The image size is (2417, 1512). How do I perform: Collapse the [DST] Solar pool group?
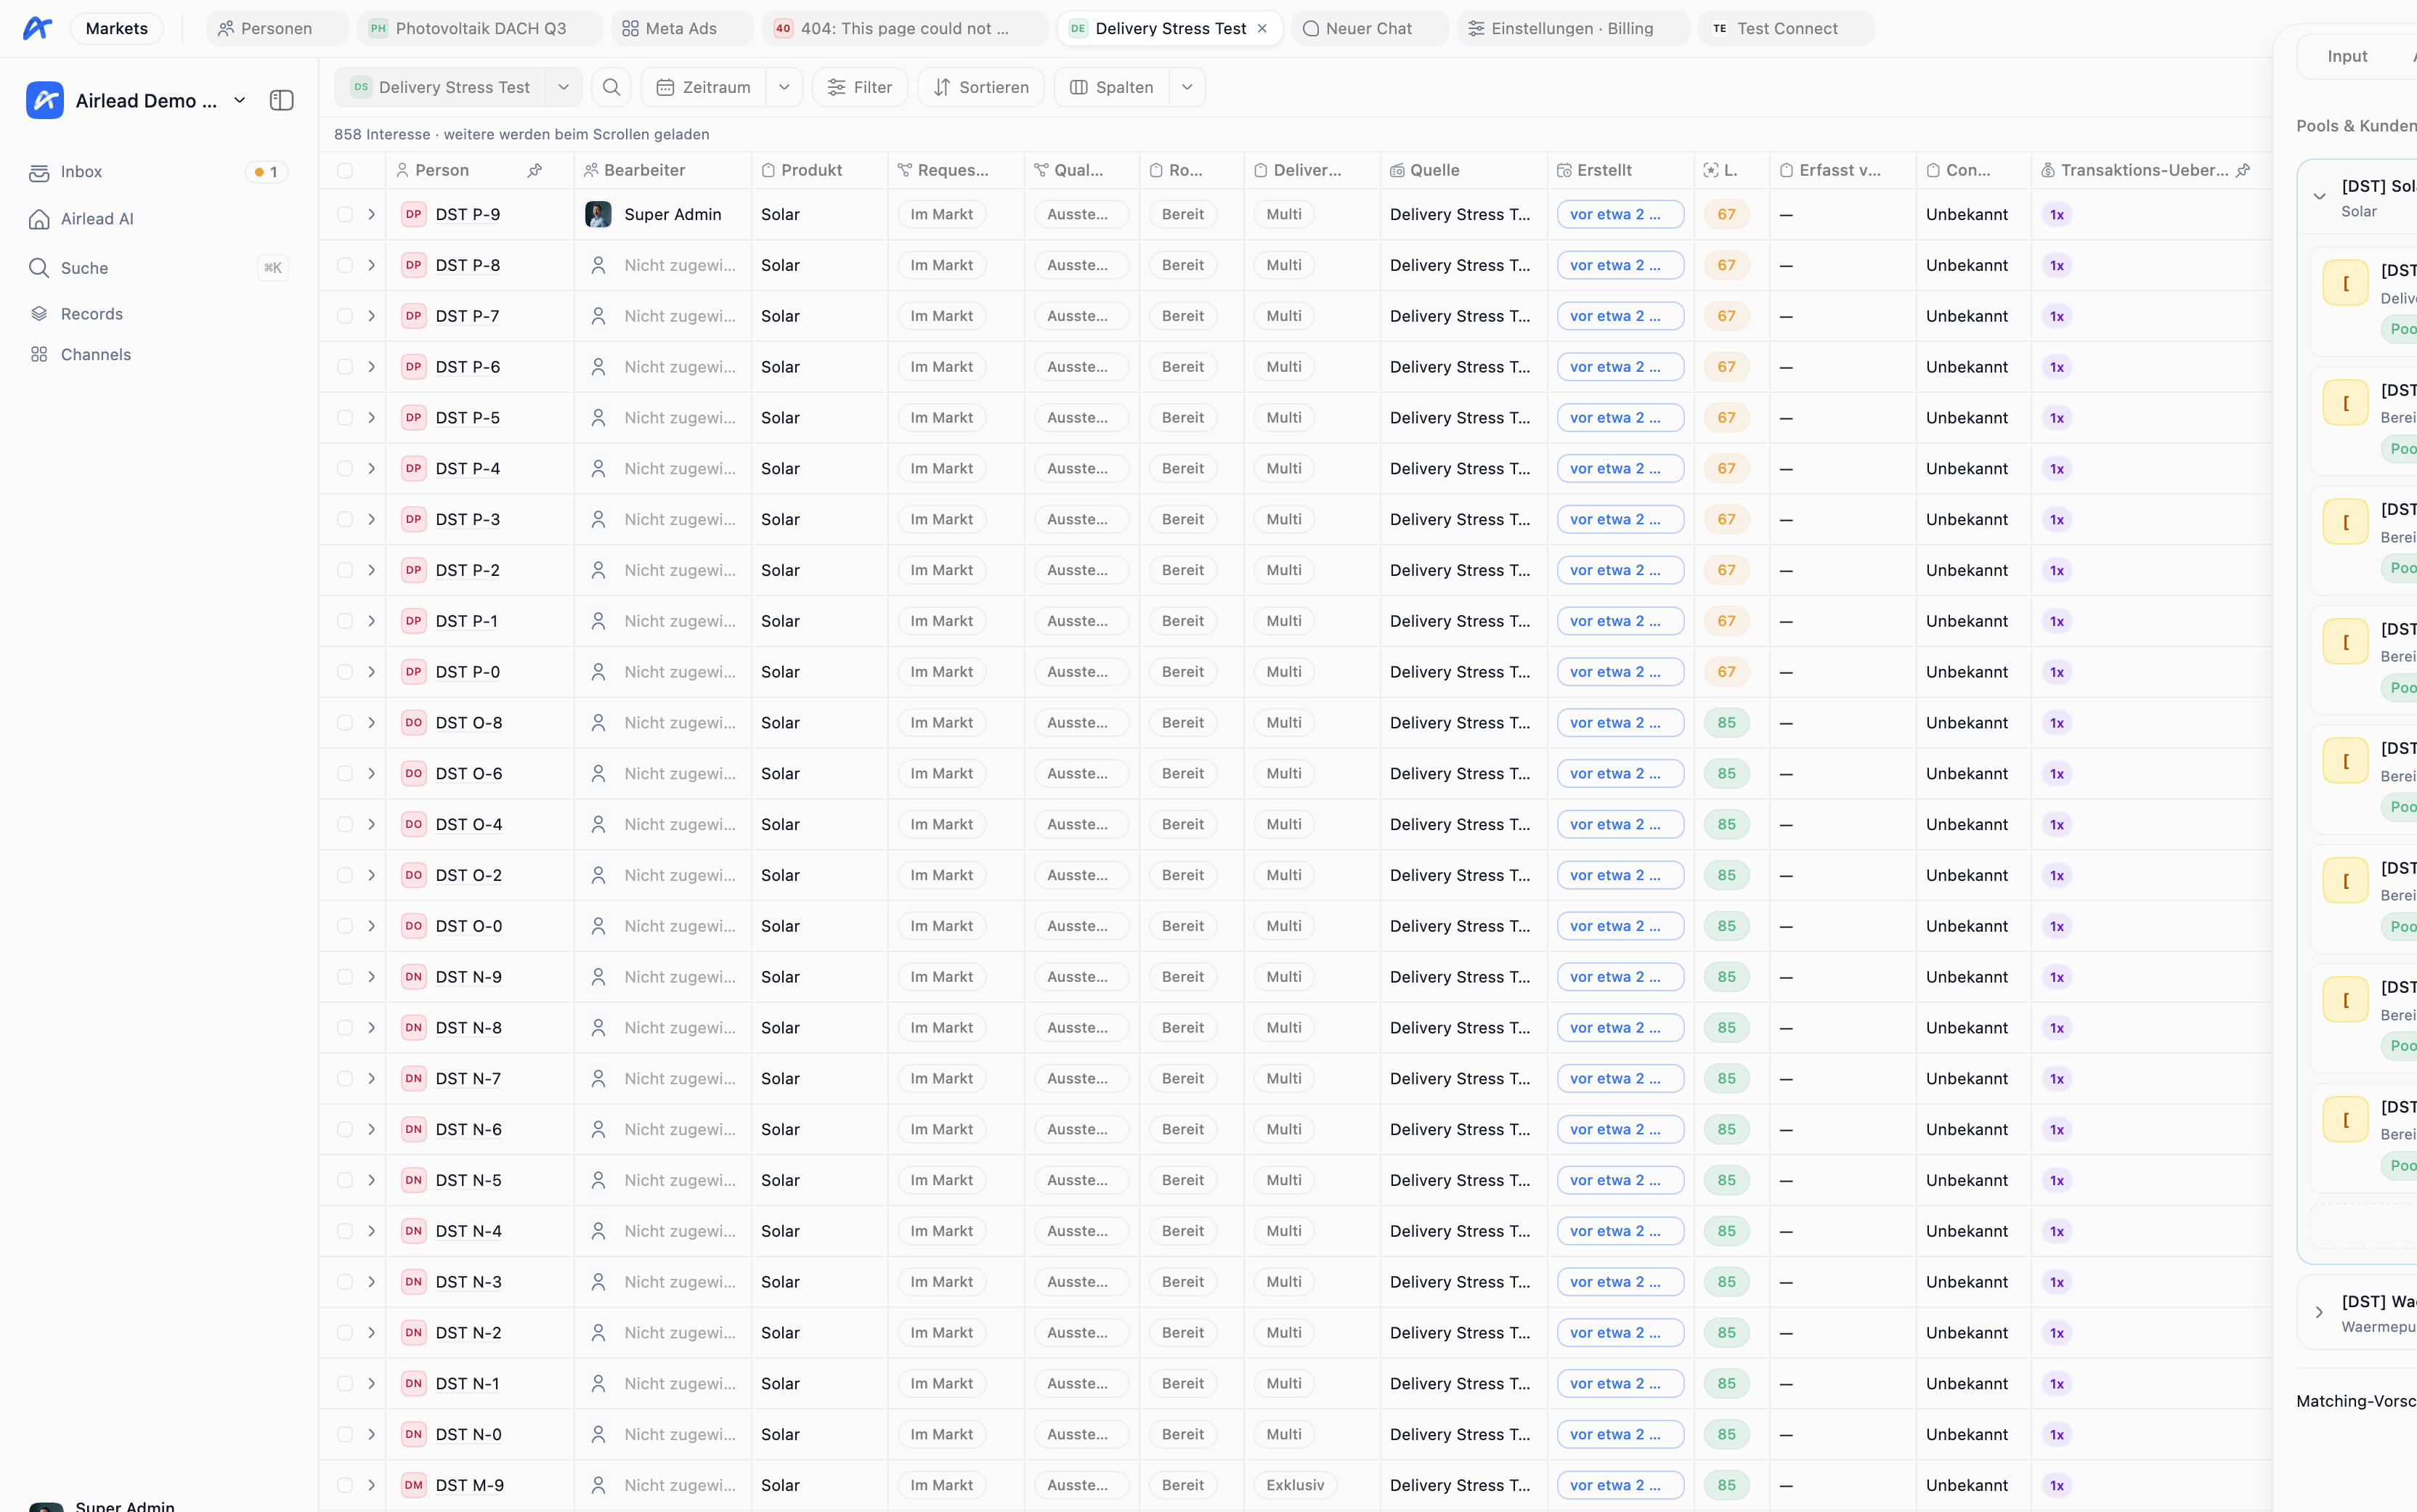(x=2319, y=197)
